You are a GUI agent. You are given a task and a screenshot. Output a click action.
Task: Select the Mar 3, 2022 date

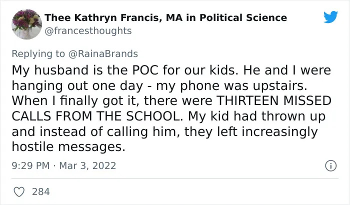pos(87,165)
